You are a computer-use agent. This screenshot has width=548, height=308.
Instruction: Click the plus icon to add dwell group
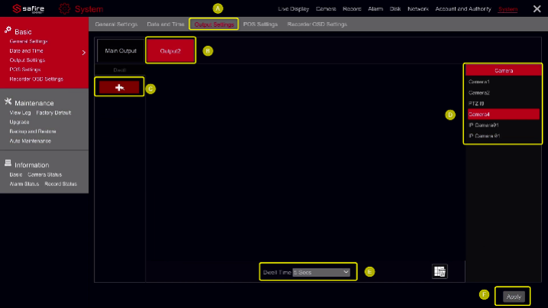pyautogui.click(x=118, y=88)
